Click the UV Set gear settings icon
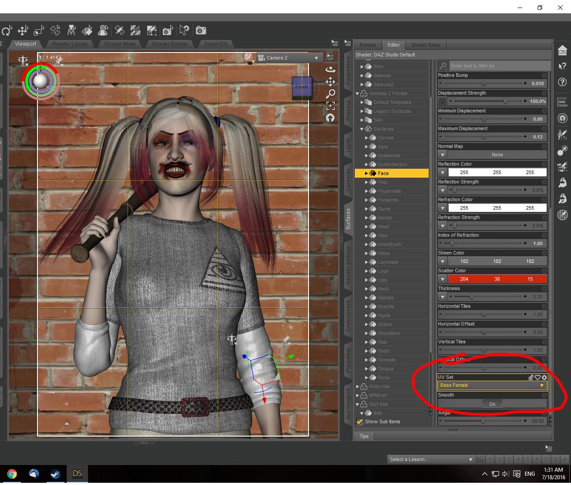Screen dimensions: 571x485 [544, 378]
